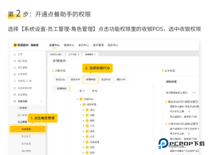The height and width of the screenshot is (155, 209).
Task: Open 角色管理 in the sidebar
Action: [28, 129]
